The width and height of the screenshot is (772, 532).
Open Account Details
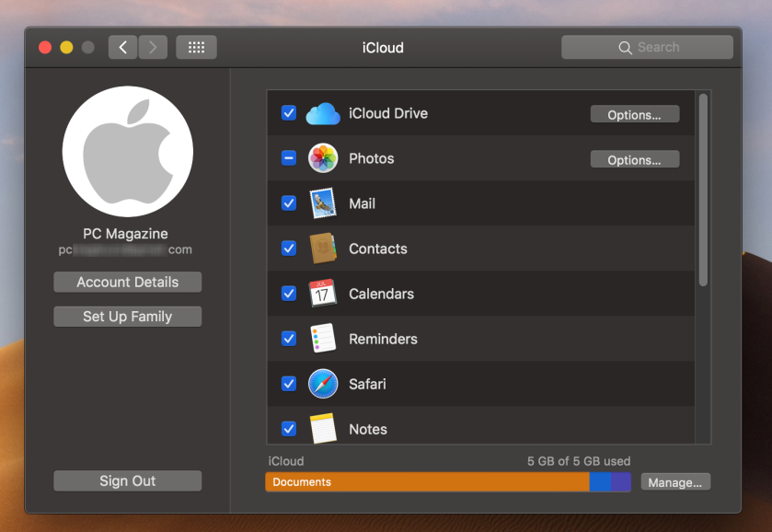point(128,283)
